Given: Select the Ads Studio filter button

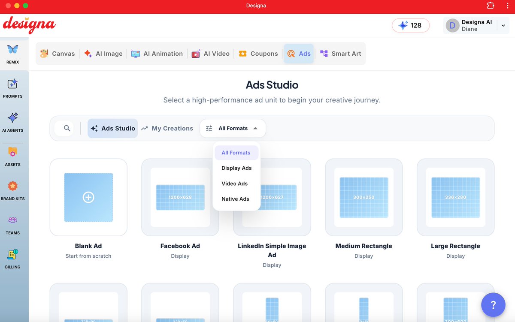Looking at the screenshot, I should coord(113,128).
